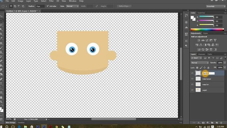
Task: Click Subtract from selection mode icon
Action: (19, 6)
